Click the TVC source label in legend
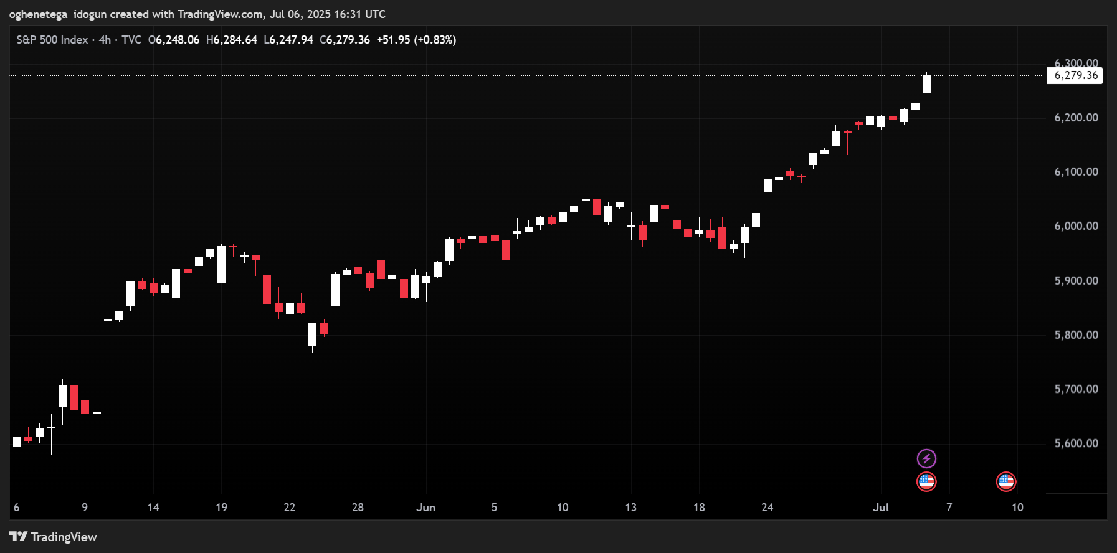The height and width of the screenshot is (553, 1117). [131, 40]
